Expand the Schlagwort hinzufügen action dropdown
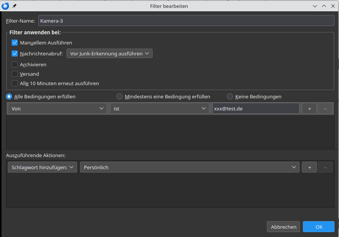The height and width of the screenshot is (237, 339). tap(42, 167)
